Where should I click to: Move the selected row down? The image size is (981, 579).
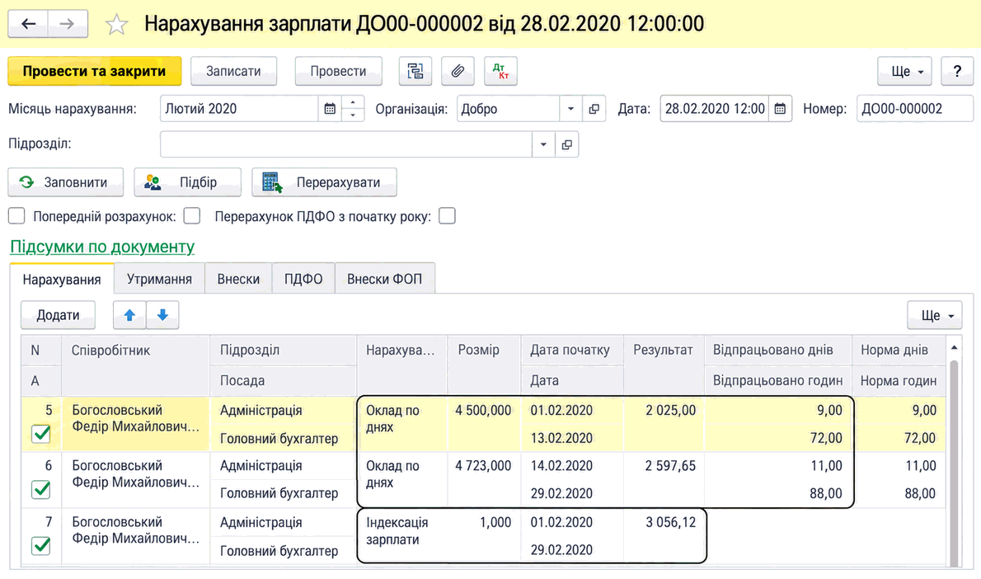(162, 315)
